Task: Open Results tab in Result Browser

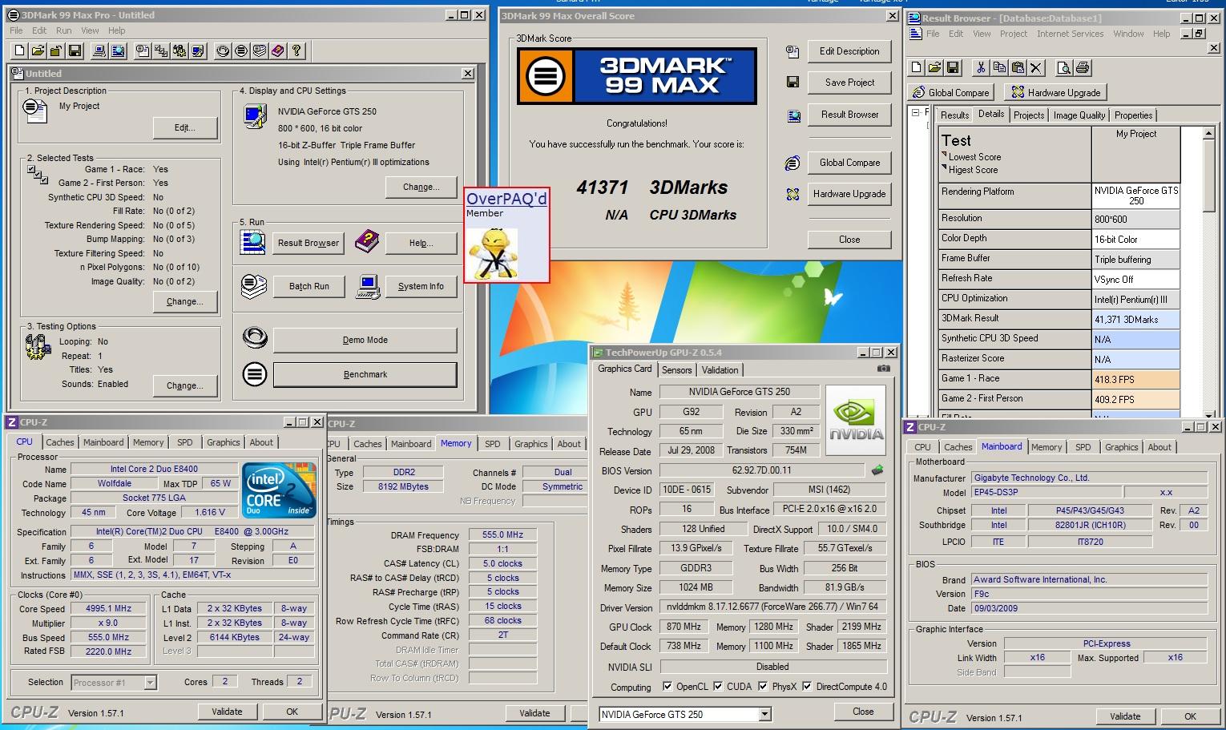Action: click(954, 115)
